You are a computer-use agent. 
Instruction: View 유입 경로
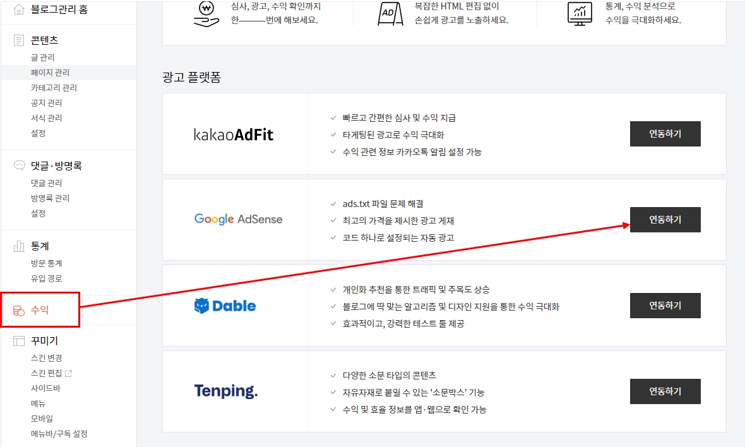(46, 278)
